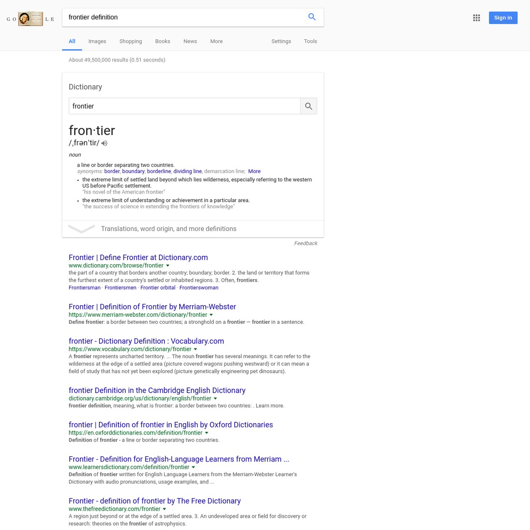Open the More results tab
Screen dimensions: 530x530
coord(216,41)
